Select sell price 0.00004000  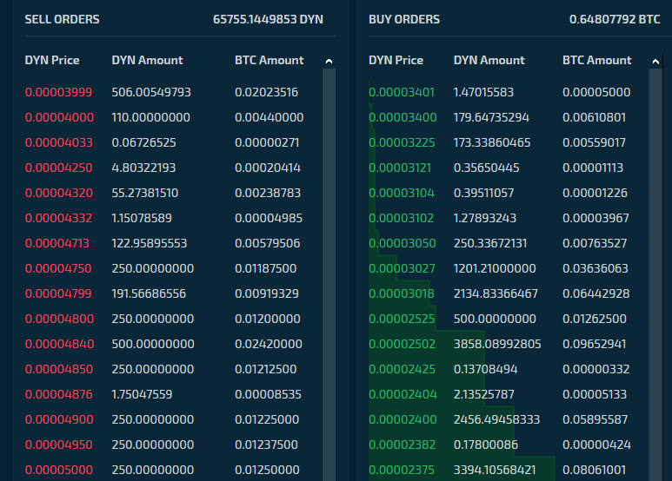pos(59,117)
